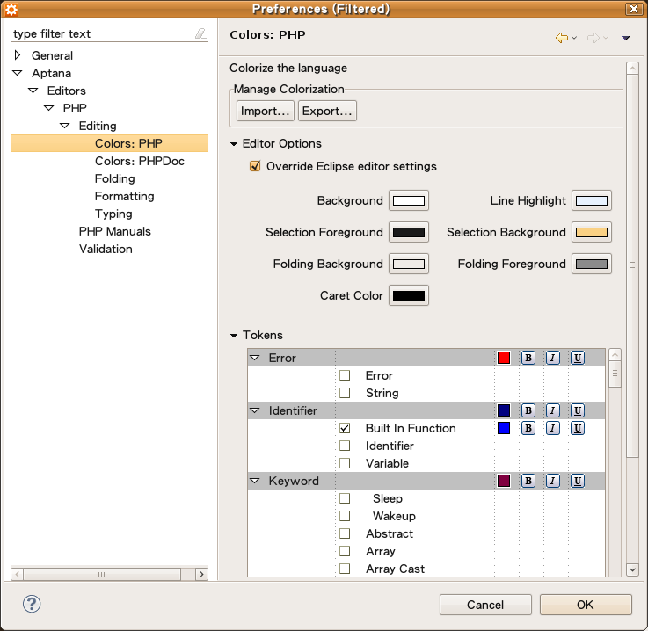The height and width of the screenshot is (631, 648).
Task: Toggle underline for Keyword token group
Action: (x=578, y=481)
